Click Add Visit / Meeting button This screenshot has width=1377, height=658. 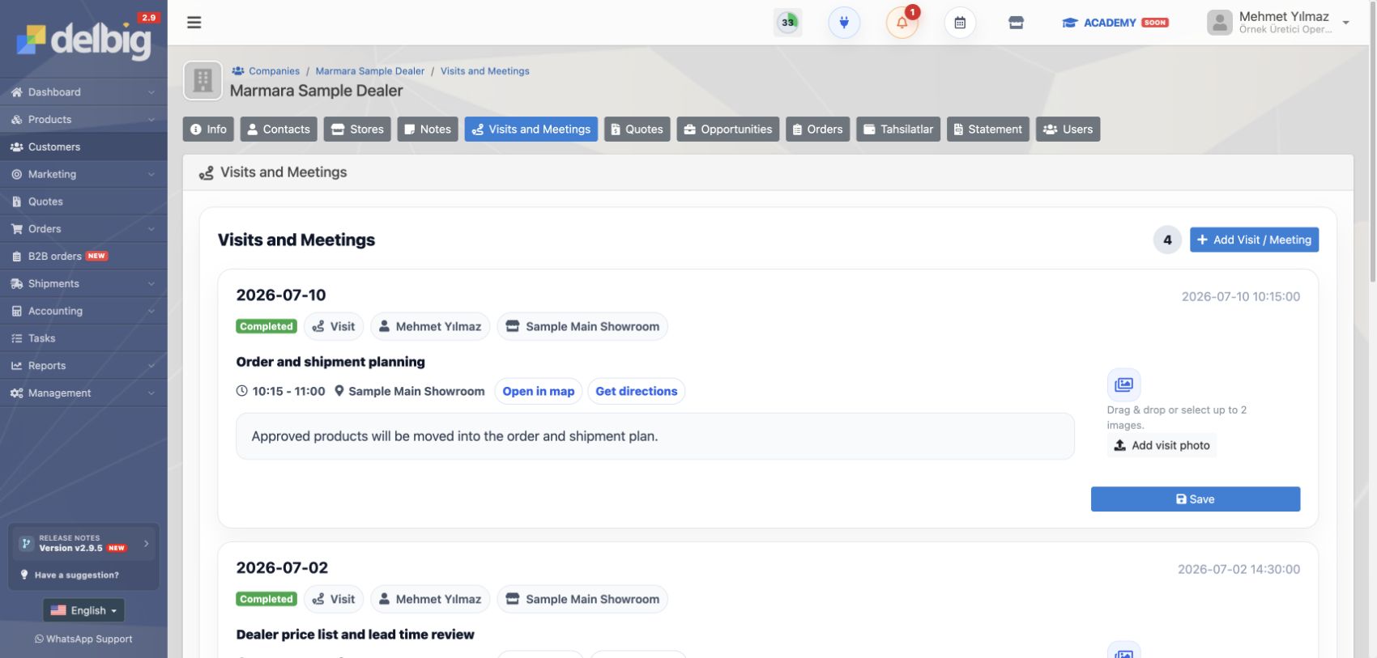point(1254,240)
